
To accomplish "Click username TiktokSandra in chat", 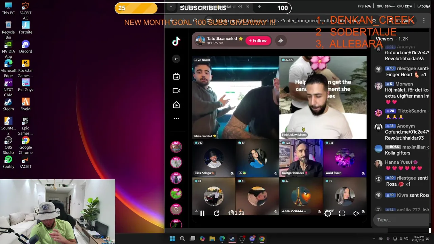I will (x=412, y=111).
